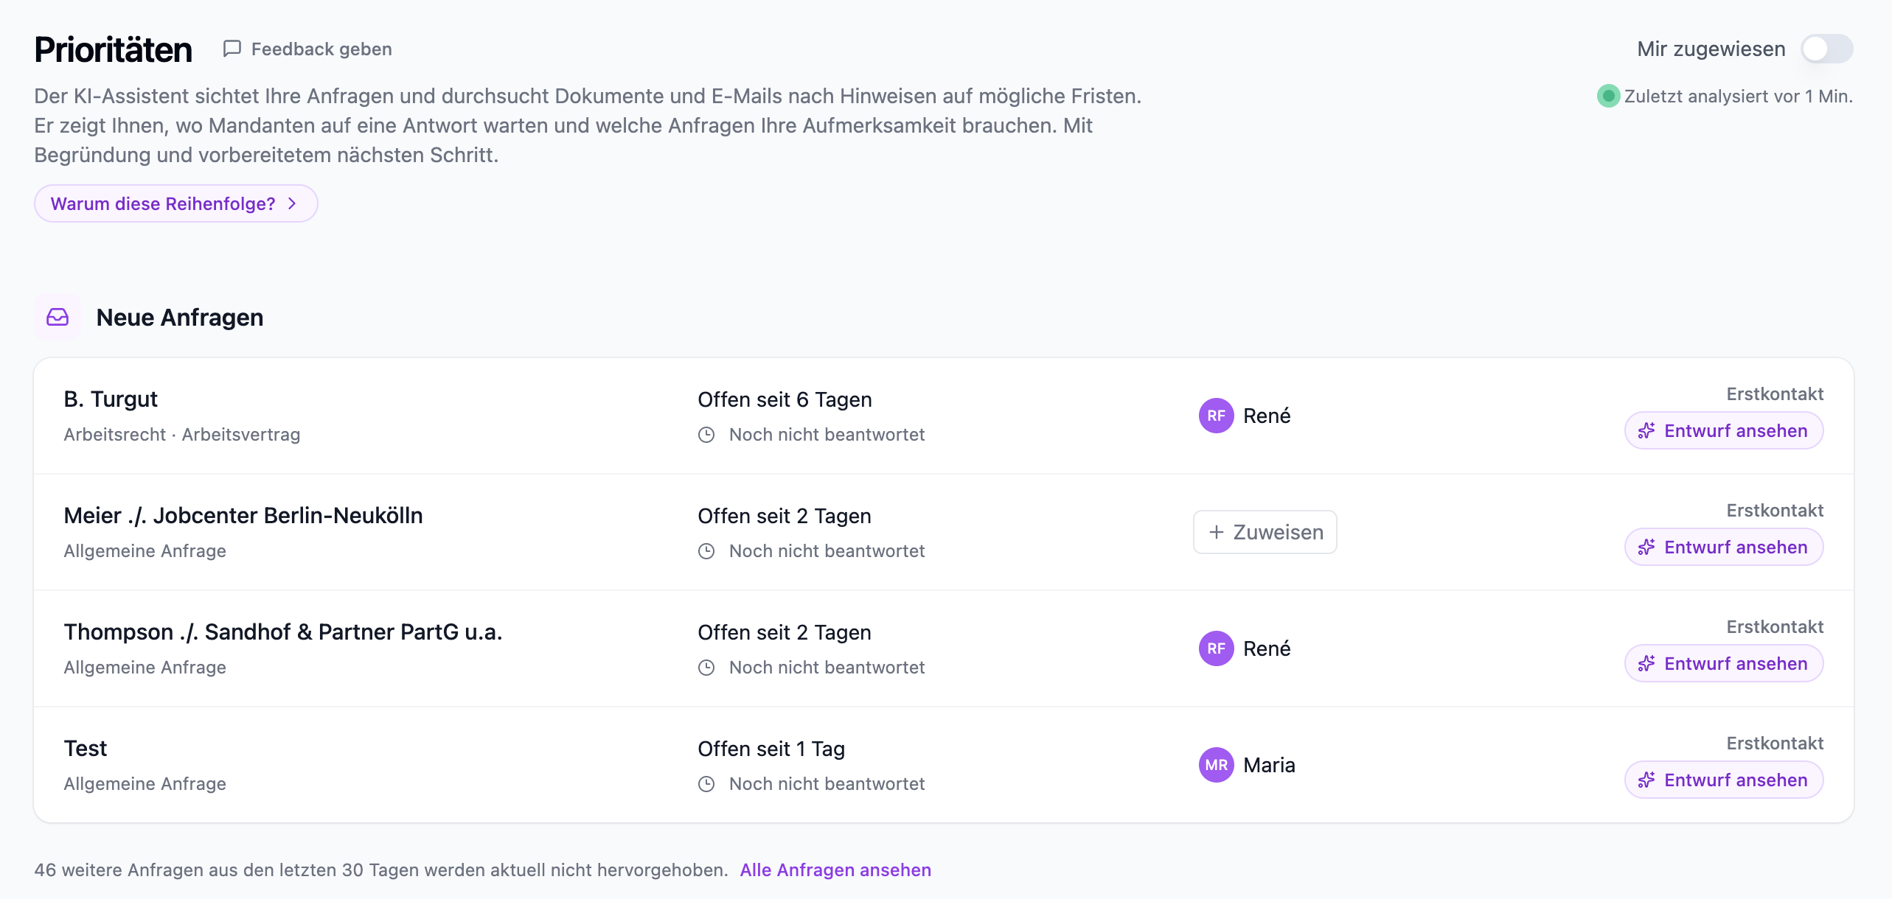
Task: Open Meier ./. Jobcenter Berlin-Neukölln request
Action: click(243, 515)
